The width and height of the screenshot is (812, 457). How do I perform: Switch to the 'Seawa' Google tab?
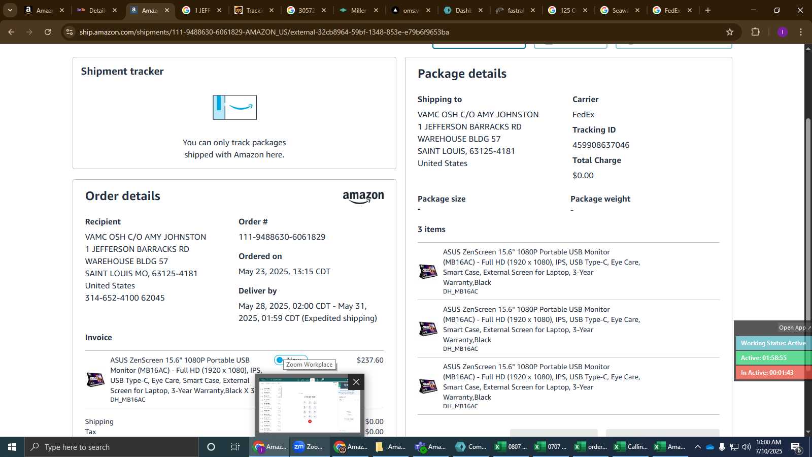pyautogui.click(x=620, y=10)
